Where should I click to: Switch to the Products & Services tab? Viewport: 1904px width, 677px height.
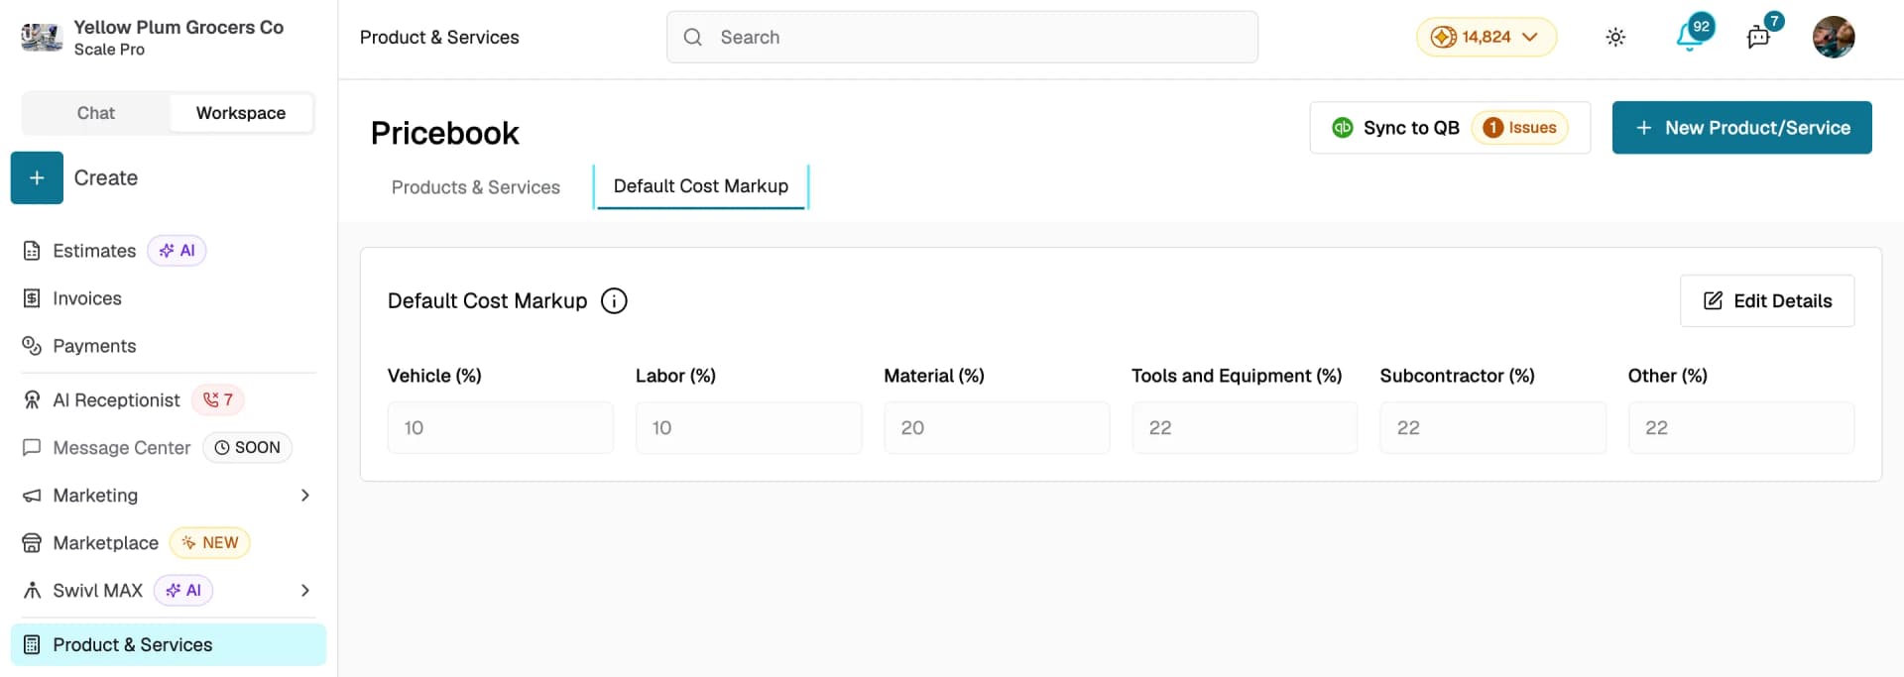[476, 187]
